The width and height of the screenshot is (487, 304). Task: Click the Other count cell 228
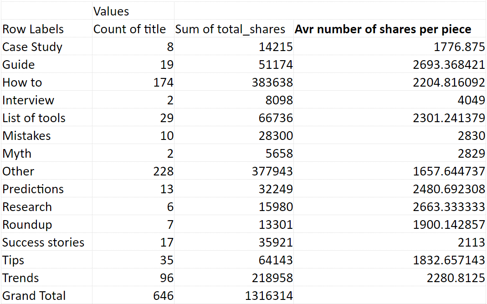pos(133,171)
